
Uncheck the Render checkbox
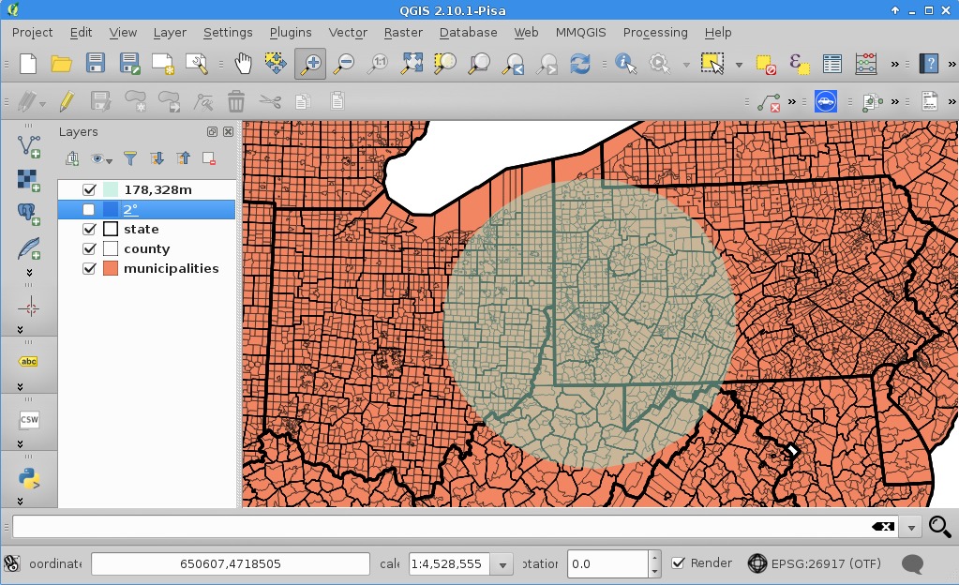coord(679,563)
